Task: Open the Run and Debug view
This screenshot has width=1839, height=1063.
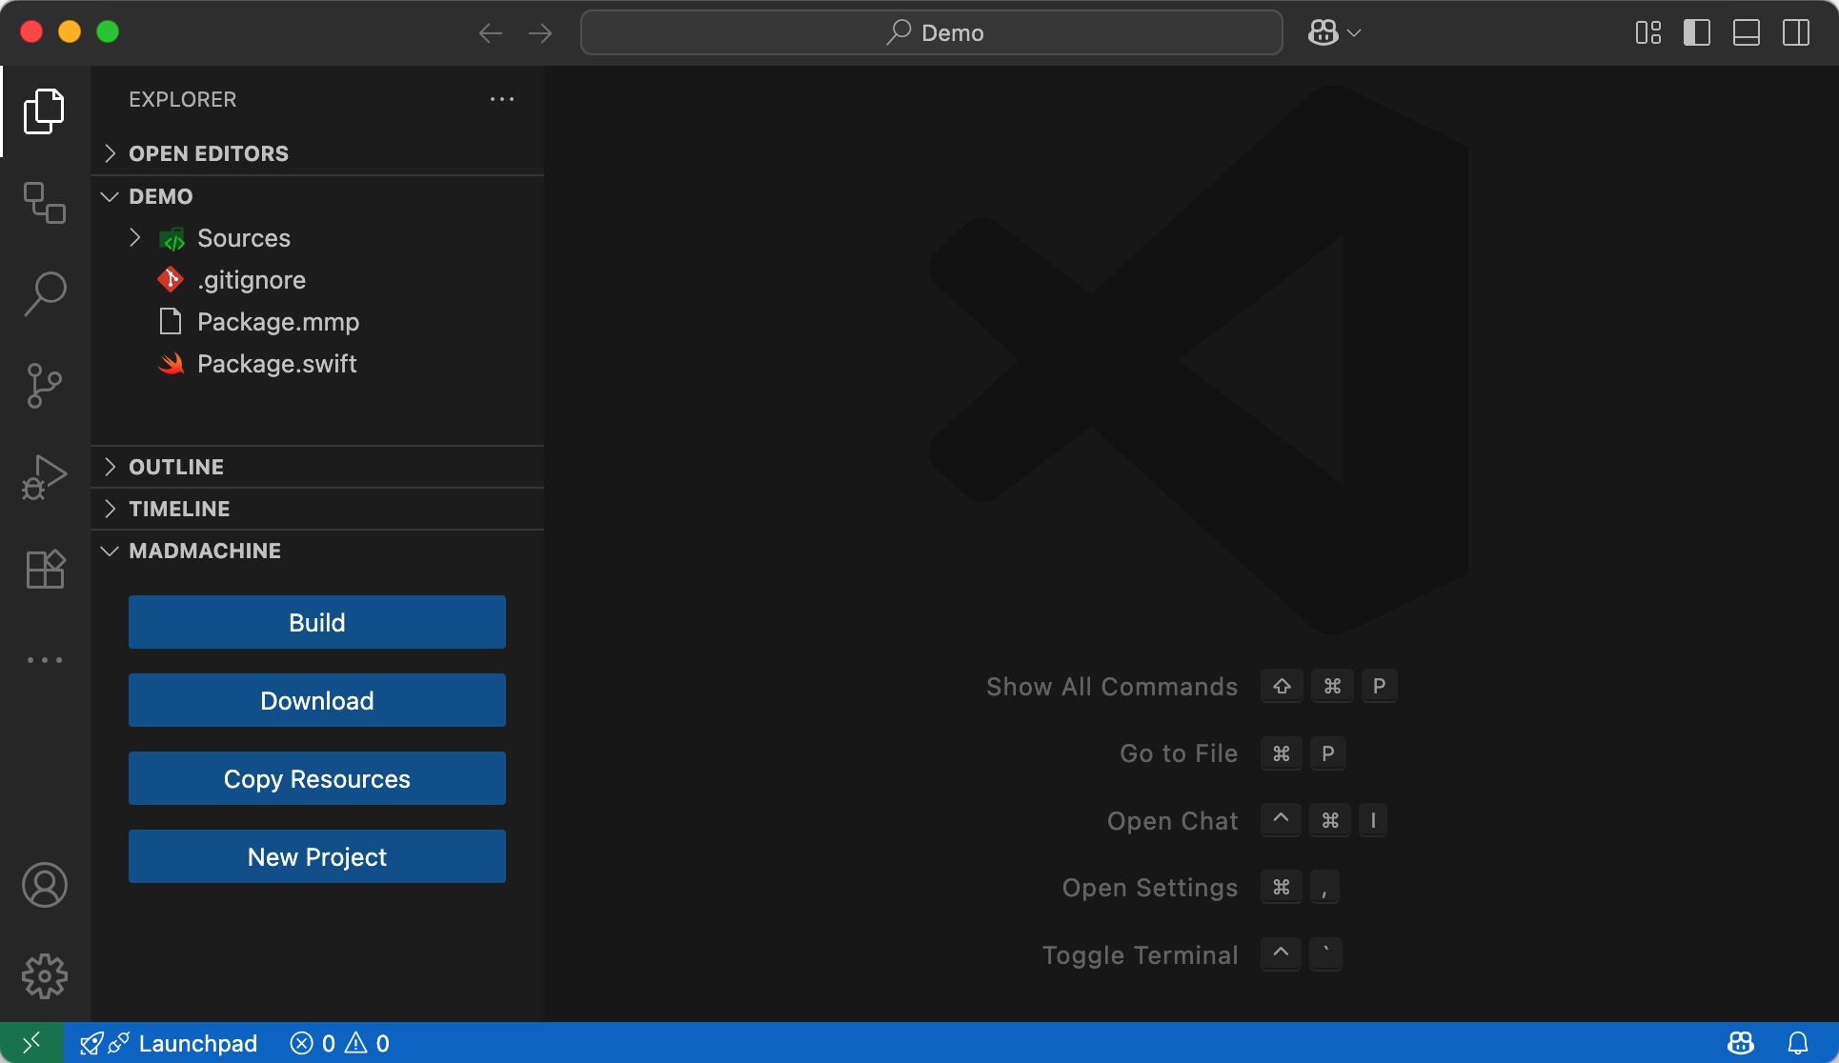Action: tap(45, 477)
